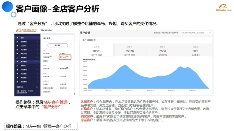Screen dimensions: 234x131
Task: Open the 外贸邮 quick link
Action: (x=45, y=84)
